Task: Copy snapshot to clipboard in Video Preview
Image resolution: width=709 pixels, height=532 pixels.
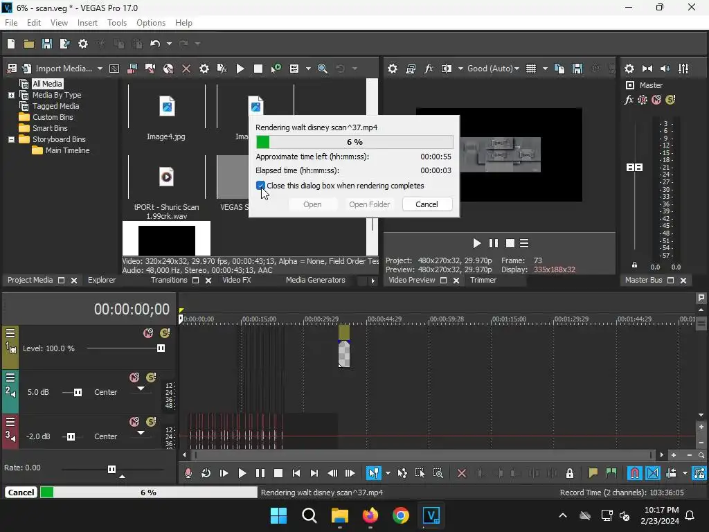Action: tap(559, 69)
